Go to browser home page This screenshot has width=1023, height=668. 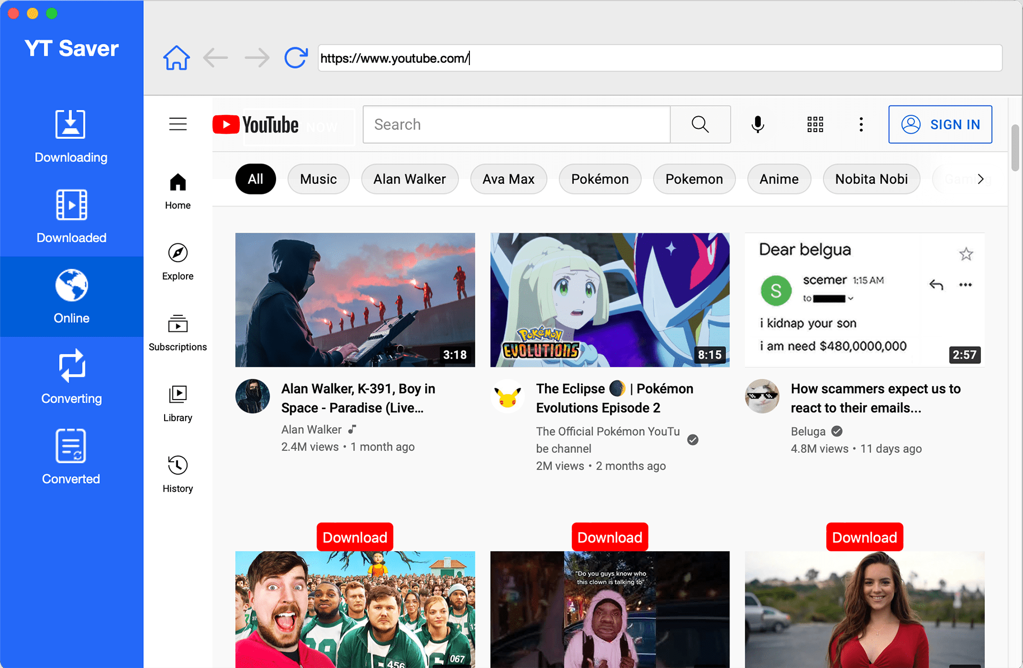point(176,58)
